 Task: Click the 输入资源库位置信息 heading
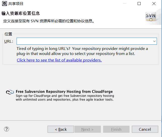[21, 13]
